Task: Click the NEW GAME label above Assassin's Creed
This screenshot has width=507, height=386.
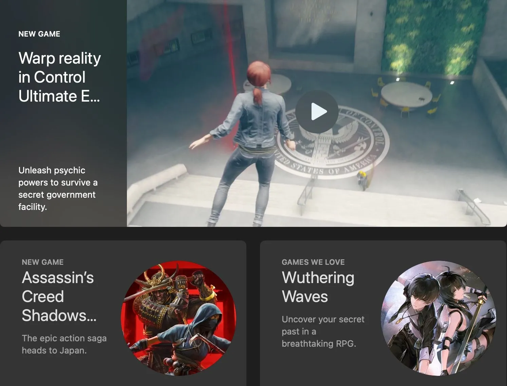Action: [x=42, y=262]
